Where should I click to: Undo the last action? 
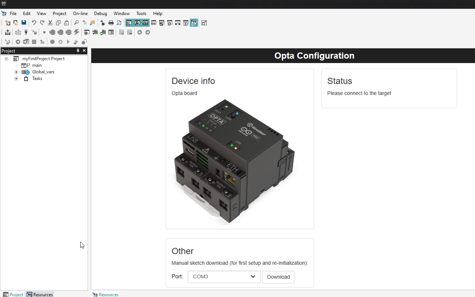(34, 23)
